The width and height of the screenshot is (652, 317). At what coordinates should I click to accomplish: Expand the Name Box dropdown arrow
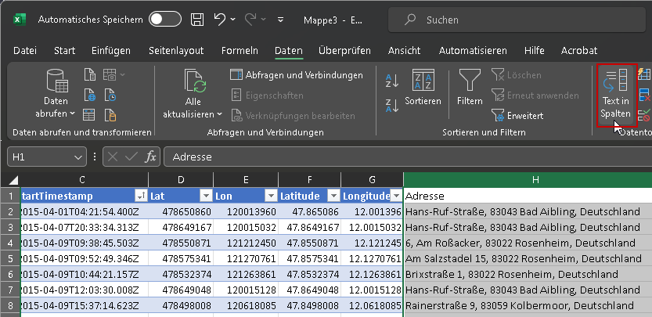pos(78,157)
